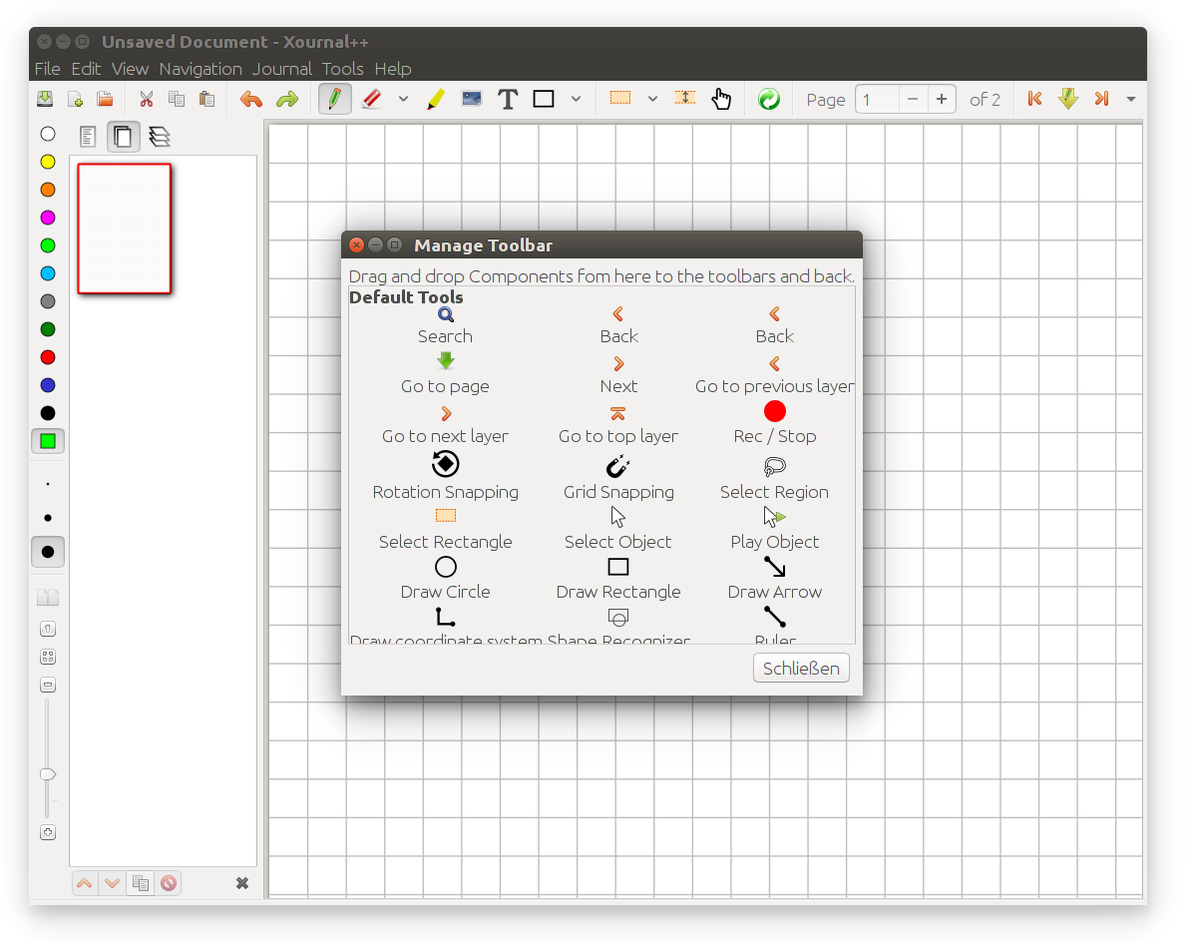
Task: Select the Hand tool
Action: (x=721, y=100)
